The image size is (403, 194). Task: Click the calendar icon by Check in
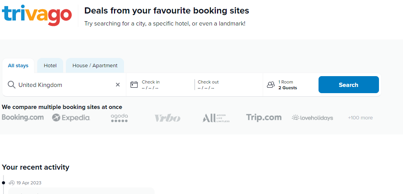click(134, 85)
